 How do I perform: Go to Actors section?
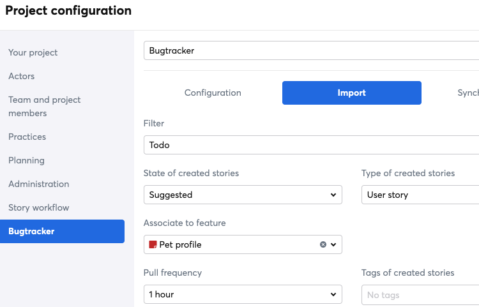coord(21,76)
